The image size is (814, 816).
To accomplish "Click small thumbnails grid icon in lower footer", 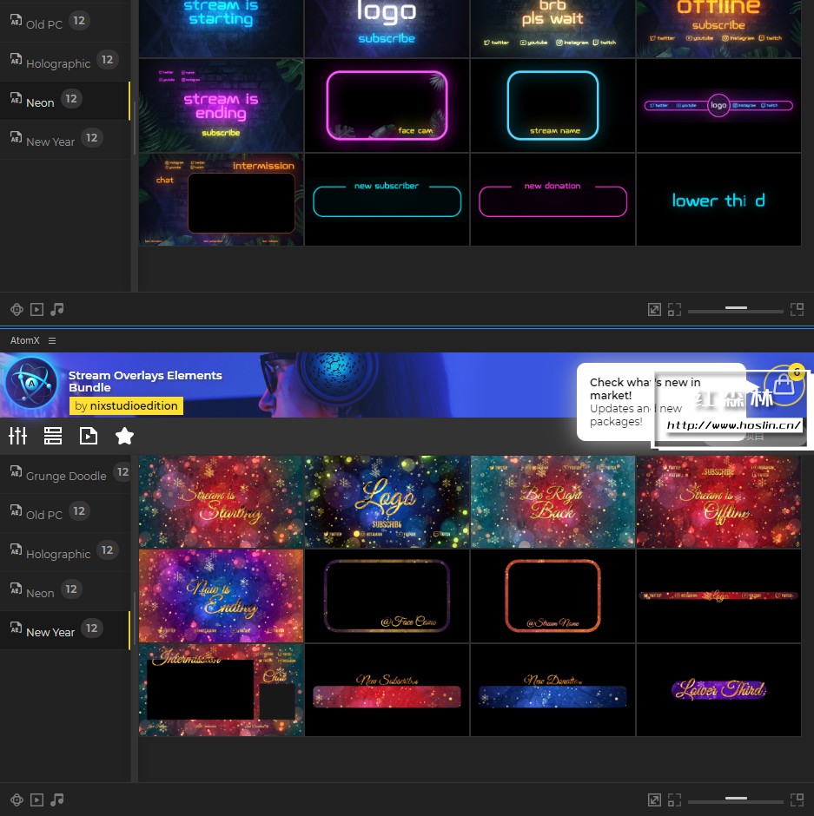I will [x=674, y=800].
